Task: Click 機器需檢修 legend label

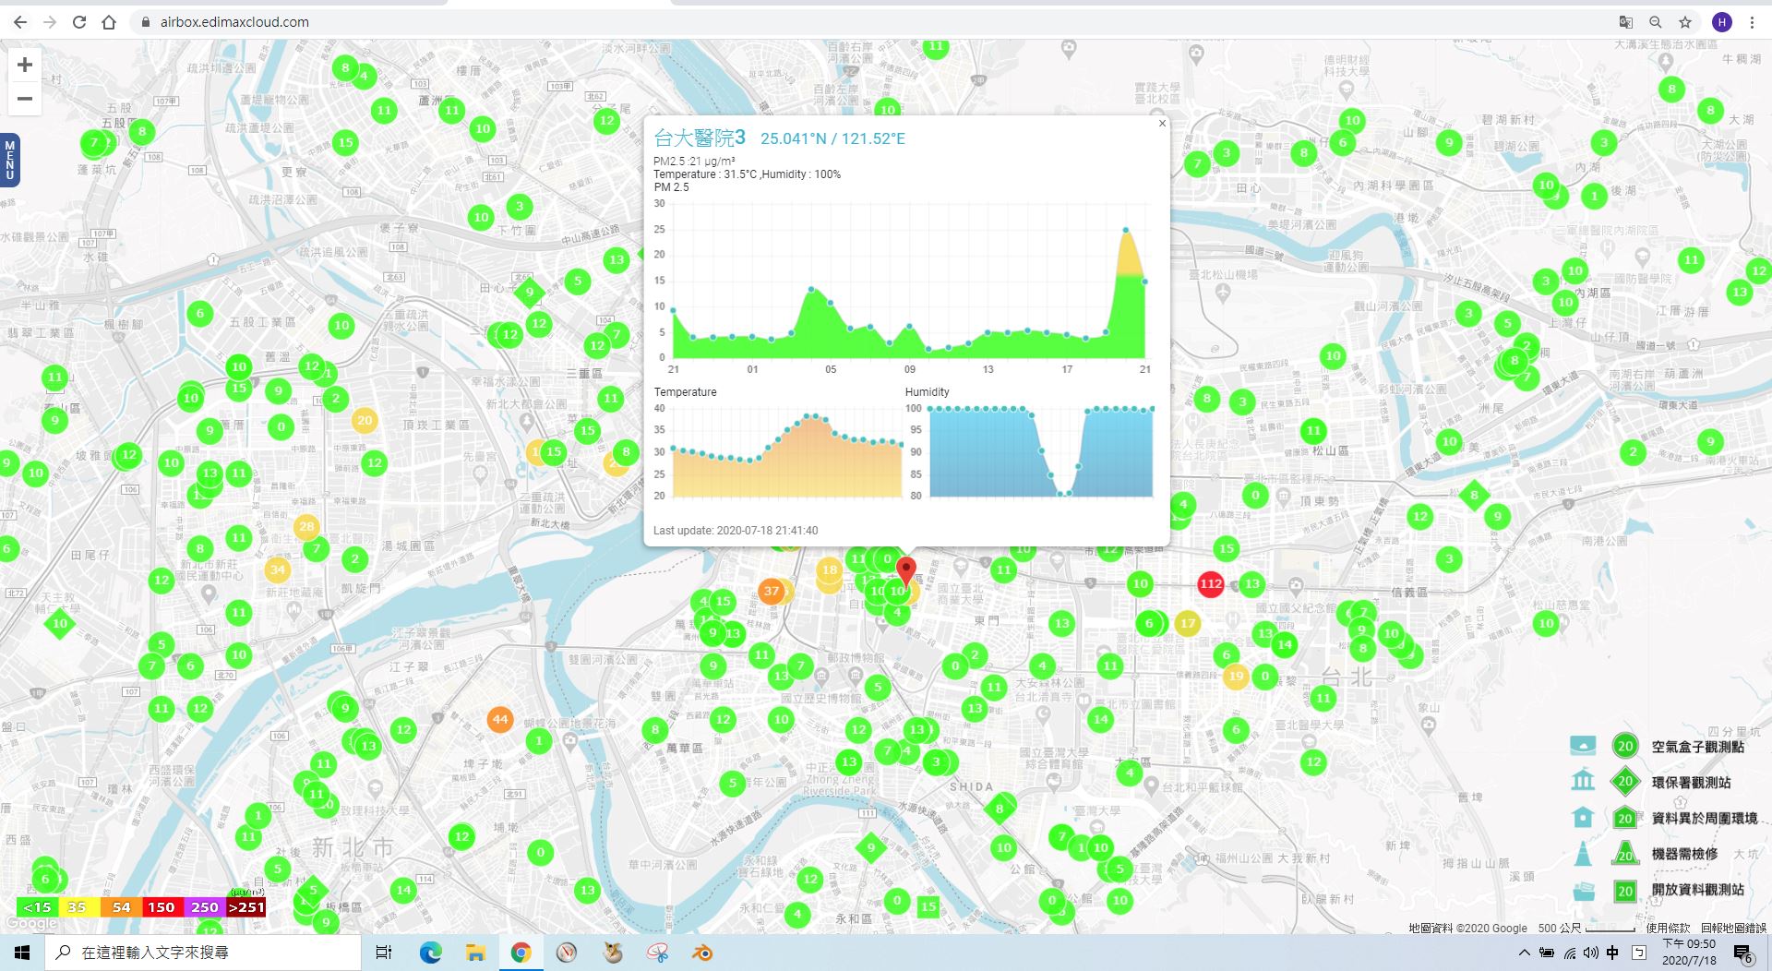Action: [x=1684, y=854]
